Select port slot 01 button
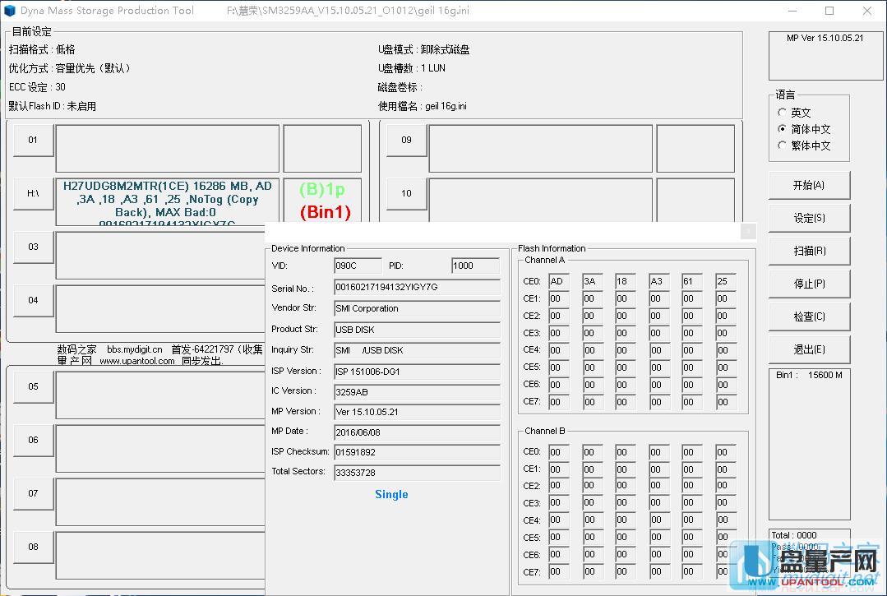Viewport: 887px width, 596px height. pyautogui.click(x=33, y=140)
